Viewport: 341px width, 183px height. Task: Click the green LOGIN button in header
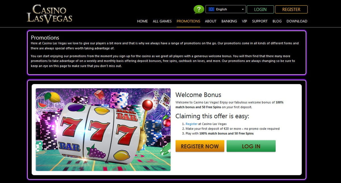point(260,9)
